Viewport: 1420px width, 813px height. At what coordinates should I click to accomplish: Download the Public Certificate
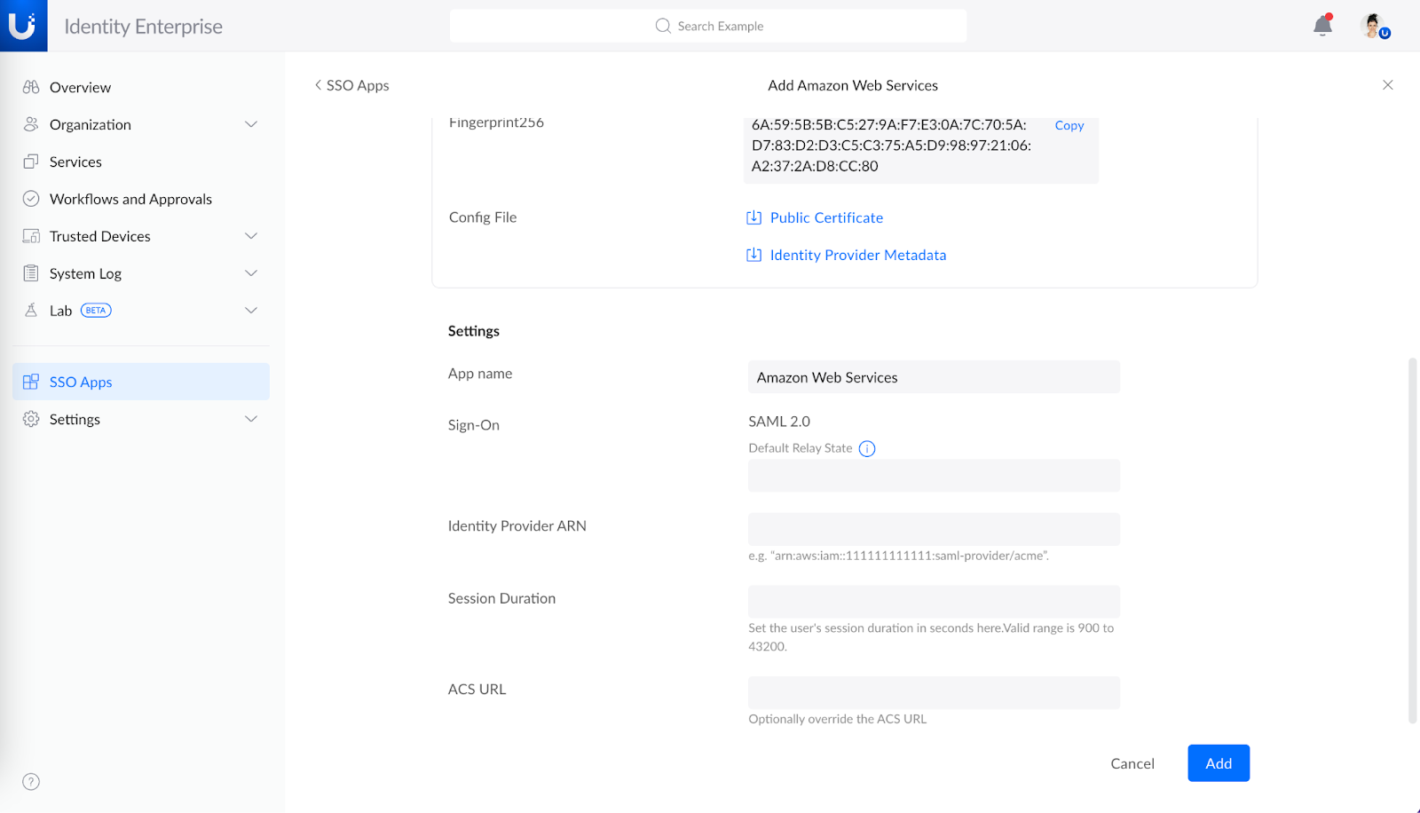826,217
